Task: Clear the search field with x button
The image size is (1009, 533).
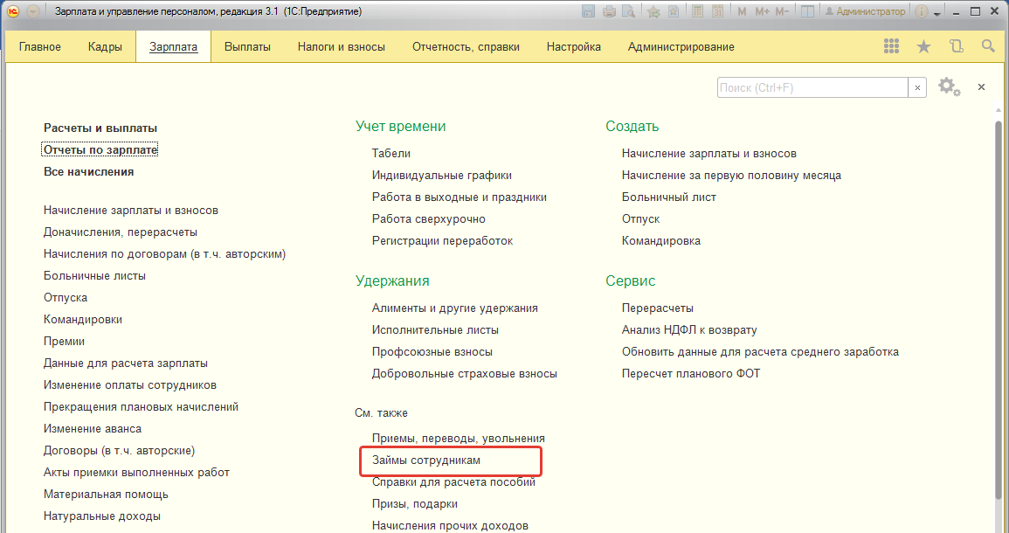Action: click(917, 87)
